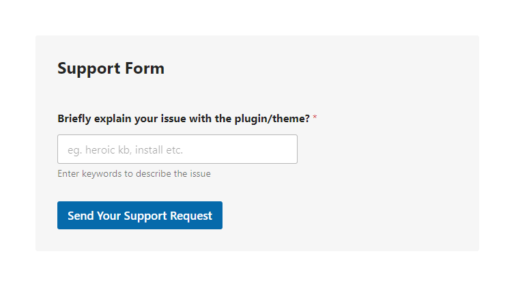Submit with Send Your Support Request button

click(140, 215)
